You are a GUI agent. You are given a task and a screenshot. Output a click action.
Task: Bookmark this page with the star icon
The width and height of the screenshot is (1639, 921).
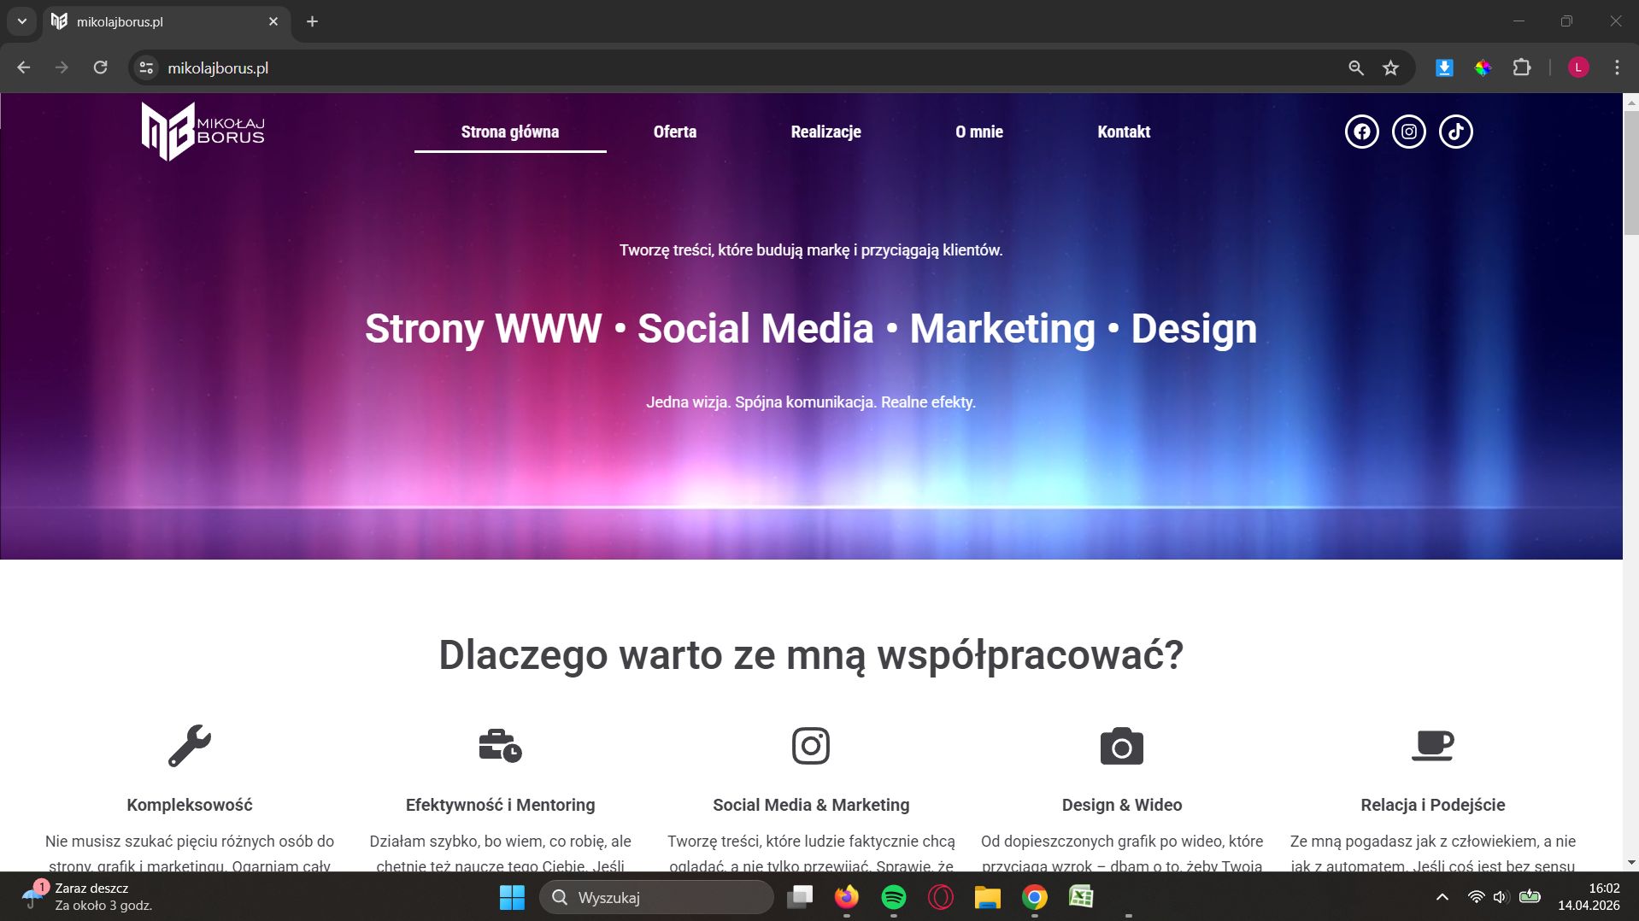(x=1390, y=67)
